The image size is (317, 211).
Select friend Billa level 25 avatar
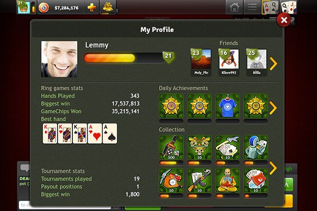[x=256, y=62]
